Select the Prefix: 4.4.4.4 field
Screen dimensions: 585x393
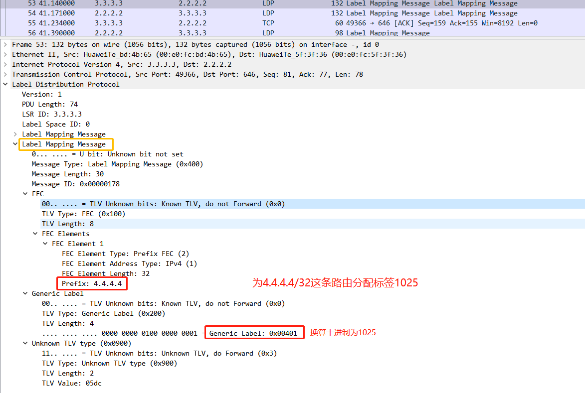click(x=92, y=283)
